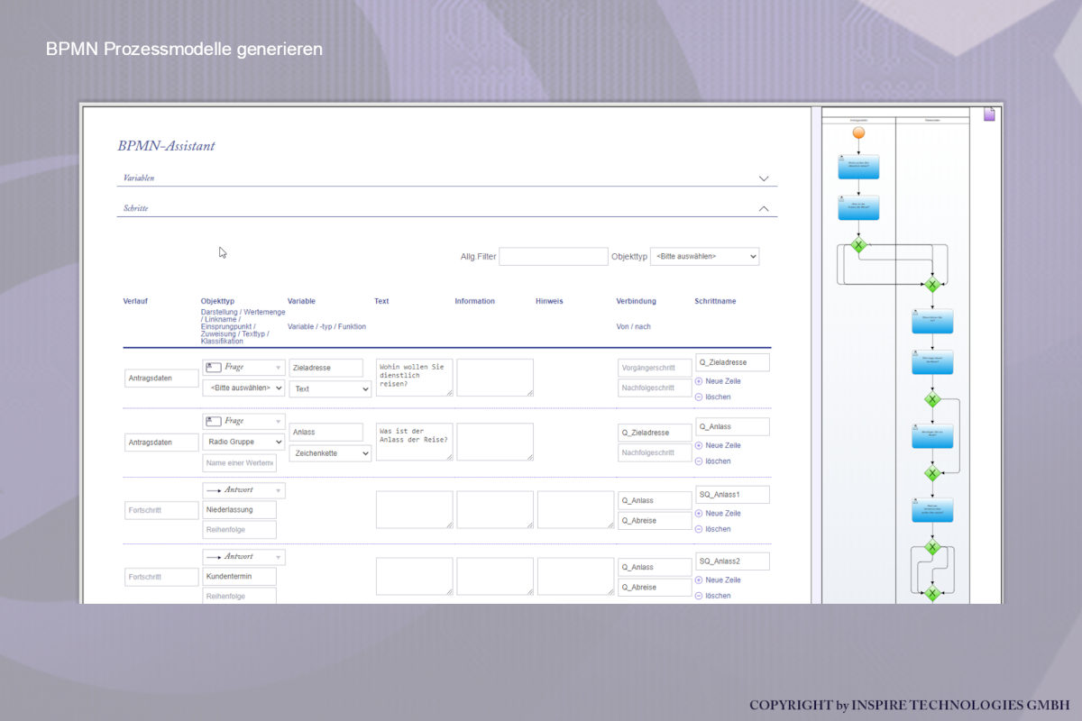Open the <Bitte auswählen> display dropdown
The height and width of the screenshot is (721, 1082).
tap(243, 388)
